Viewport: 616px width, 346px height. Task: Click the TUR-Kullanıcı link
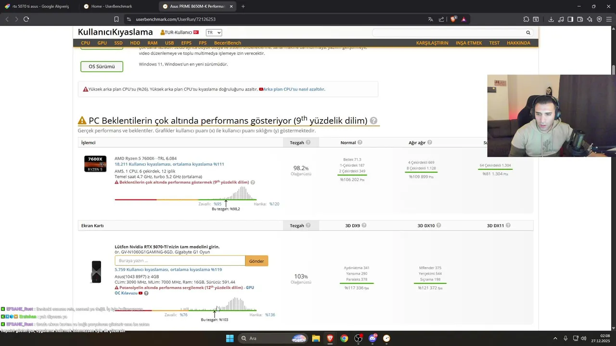(179, 32)
